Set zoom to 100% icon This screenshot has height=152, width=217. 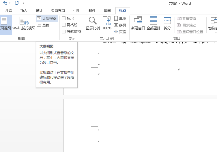pos(107,24)
